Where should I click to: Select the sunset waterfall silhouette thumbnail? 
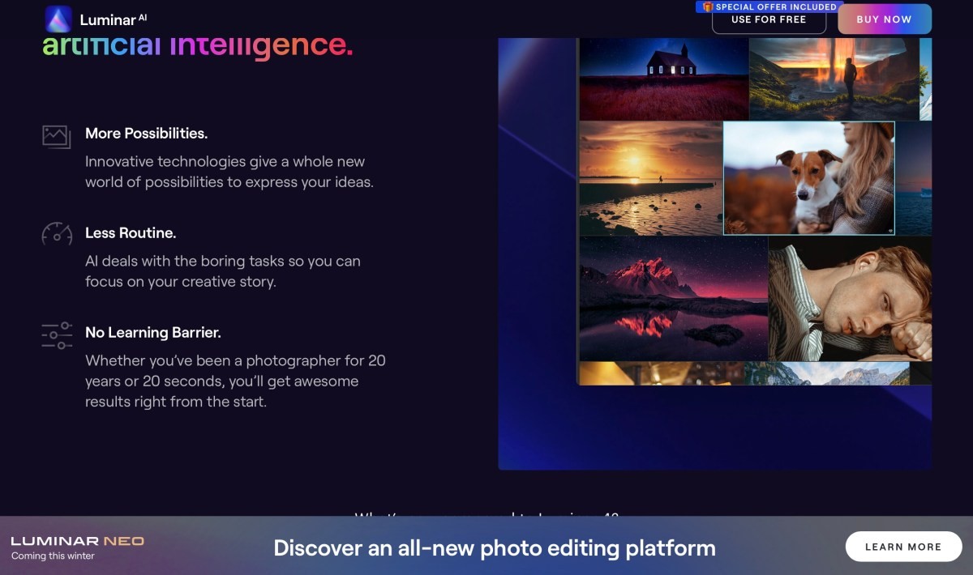coord(834,79)
